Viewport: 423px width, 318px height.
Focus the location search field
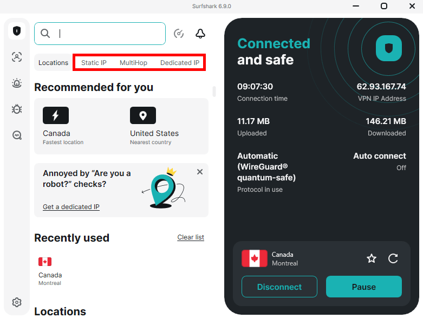click(100, 34)
